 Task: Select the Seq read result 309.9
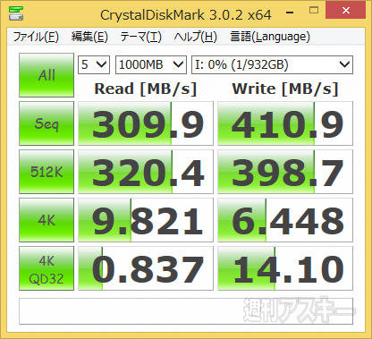(x=146, y=123)
